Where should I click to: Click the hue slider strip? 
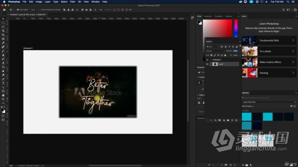(x=236, y=28)
